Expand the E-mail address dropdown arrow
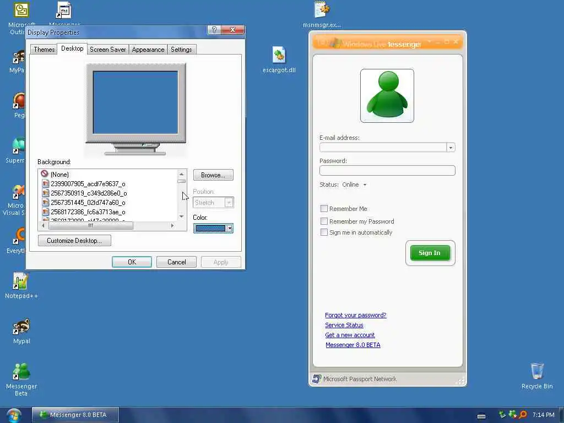Image resolution: width=564 pixels, height=423 pixels. click(x=451, y=148)
